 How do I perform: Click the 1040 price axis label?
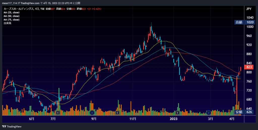[250, 18]
